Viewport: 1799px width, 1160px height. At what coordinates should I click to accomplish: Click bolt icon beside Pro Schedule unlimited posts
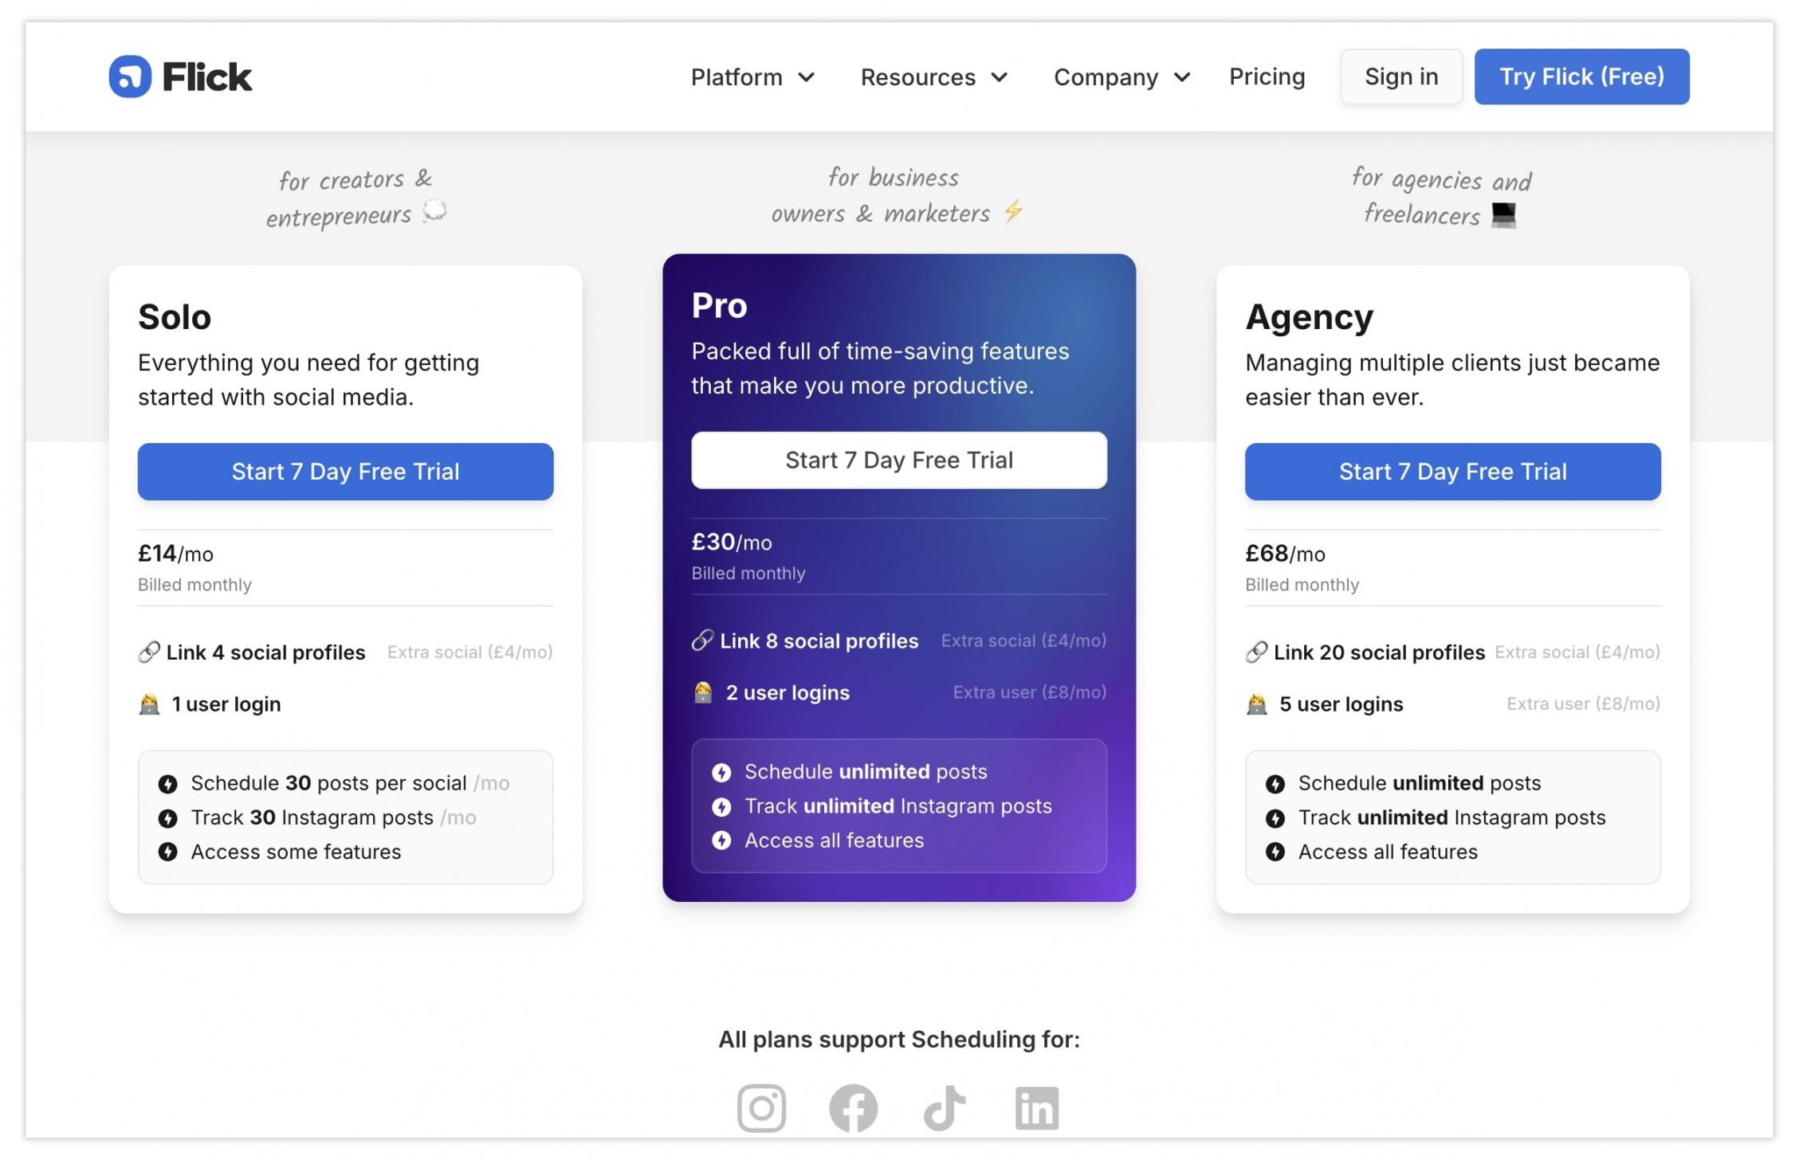[x=721, y=773]
